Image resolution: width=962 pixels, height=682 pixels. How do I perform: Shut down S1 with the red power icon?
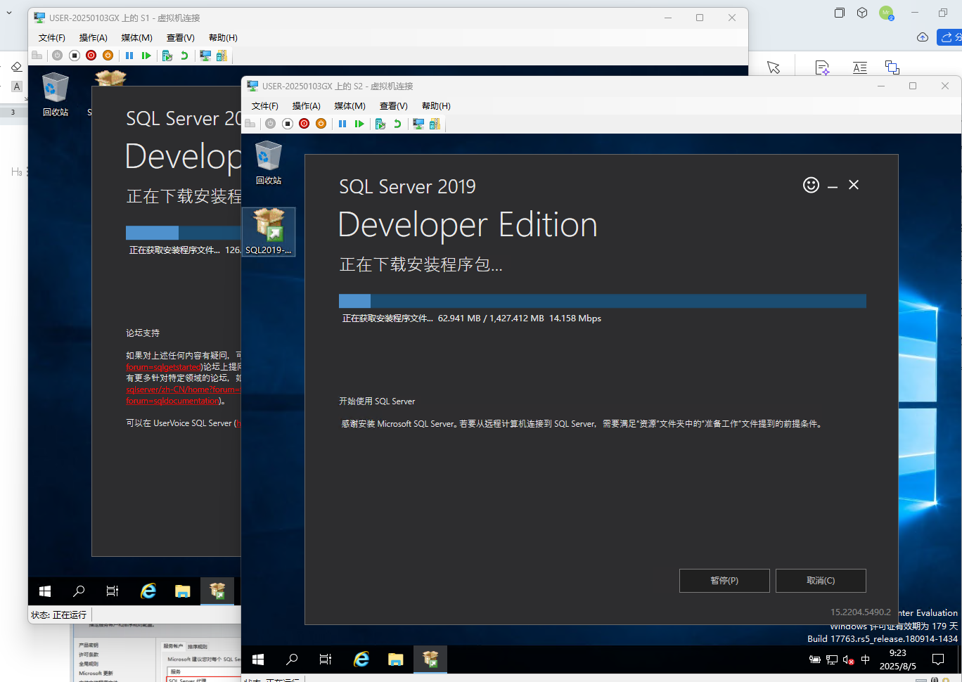tap(91, 56)
